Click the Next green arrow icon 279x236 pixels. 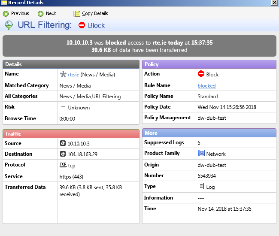click(41, 14)
